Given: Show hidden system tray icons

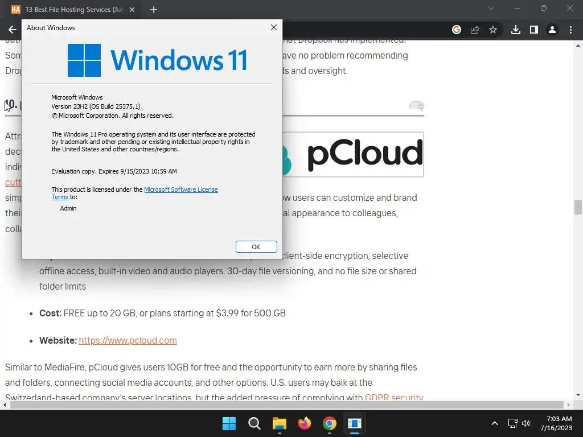Looking at the screenshot, I should coord(495,423).
